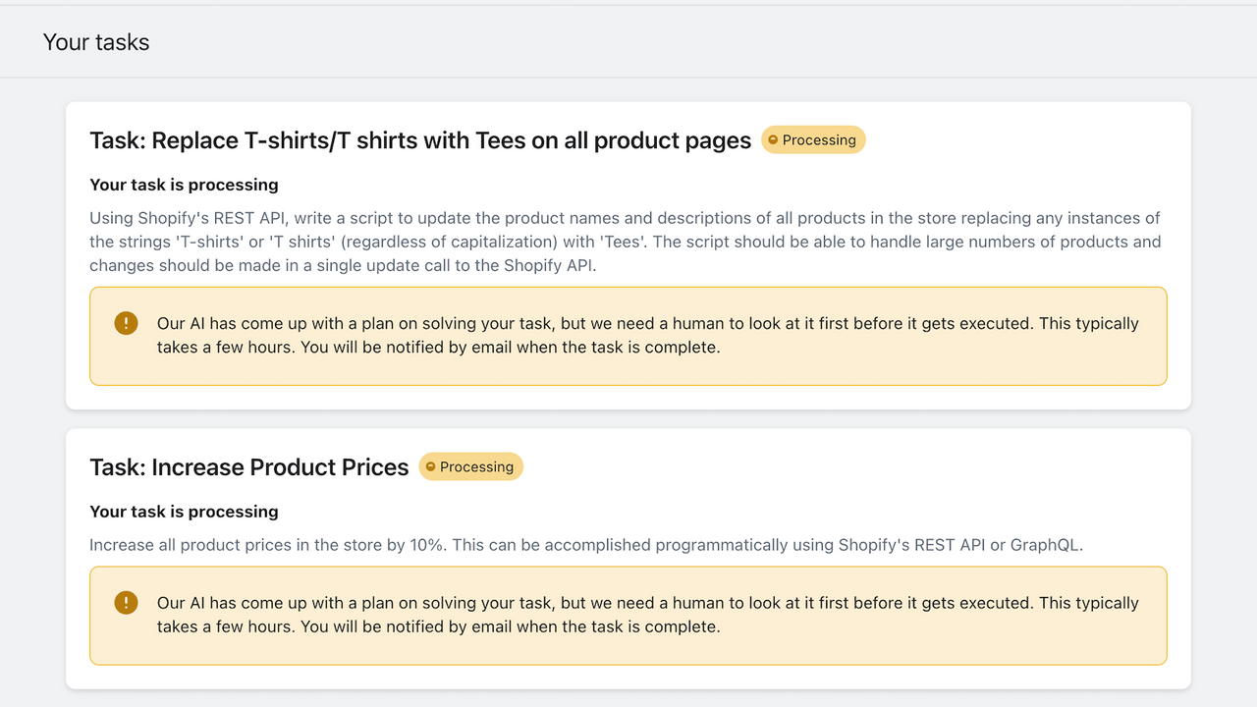Select the 'Your tasks' header bar
Image resolution: width=1257 pixels, height=707 pixels.
coord(628,41)
